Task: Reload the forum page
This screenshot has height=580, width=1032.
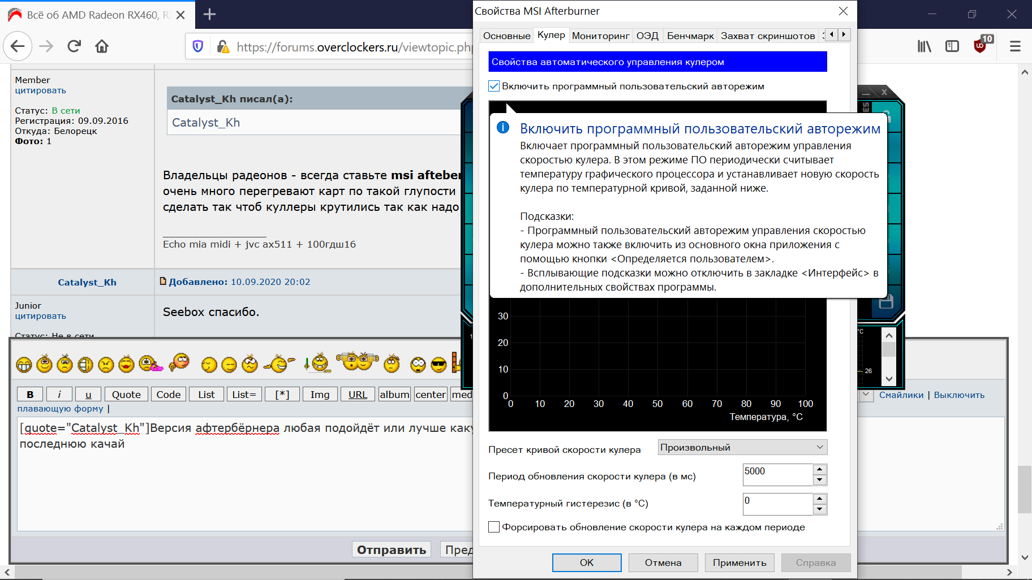Action: pyautogui.click(x=74, y=46)
